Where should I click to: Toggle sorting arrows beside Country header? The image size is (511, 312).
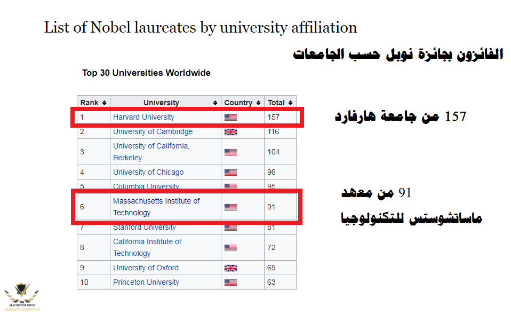258,103
